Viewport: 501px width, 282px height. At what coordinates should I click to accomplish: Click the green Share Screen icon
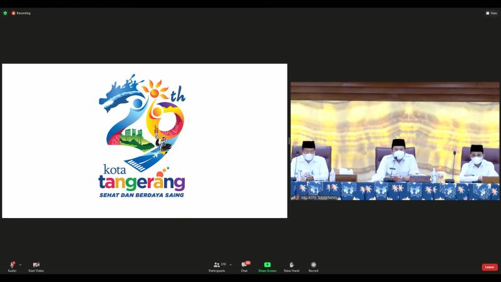[x=267, y=265]
